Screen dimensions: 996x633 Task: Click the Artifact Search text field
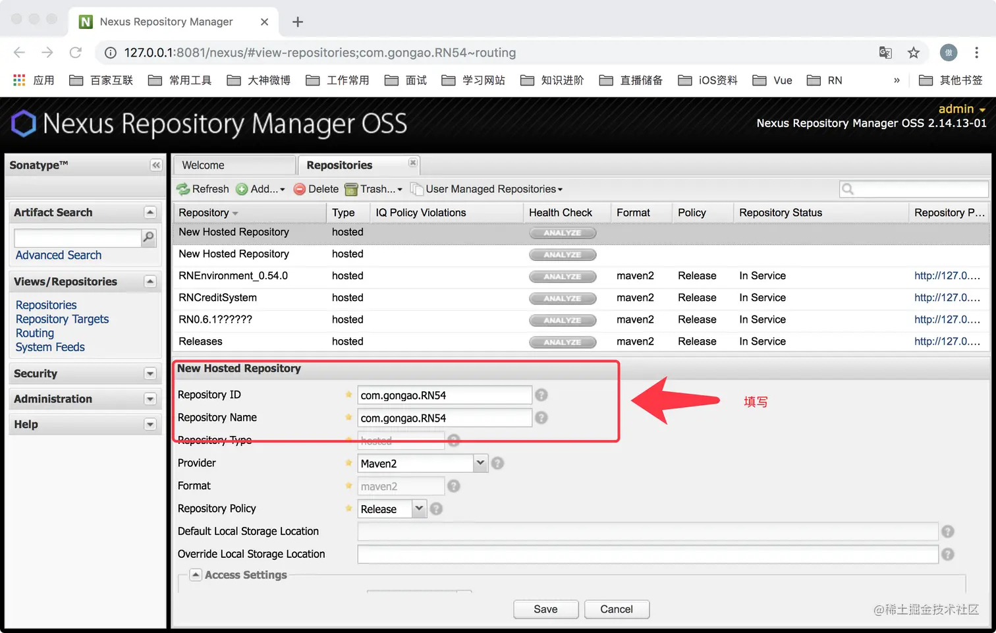[x=78, y=238]
